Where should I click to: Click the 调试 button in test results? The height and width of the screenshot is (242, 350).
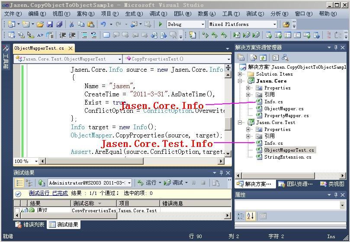pyautogui.click(x=174, y=183)
